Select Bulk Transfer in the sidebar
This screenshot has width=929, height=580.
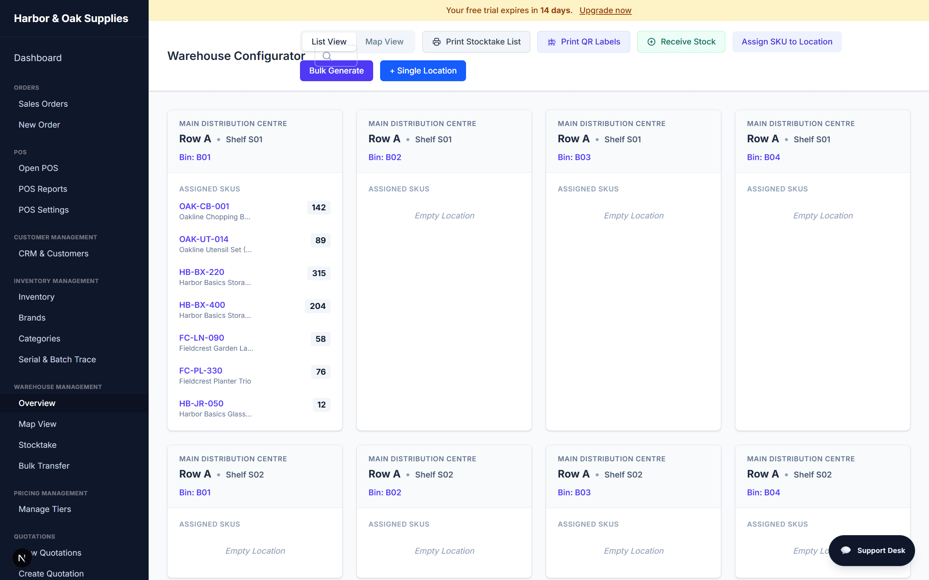[44, 466]
